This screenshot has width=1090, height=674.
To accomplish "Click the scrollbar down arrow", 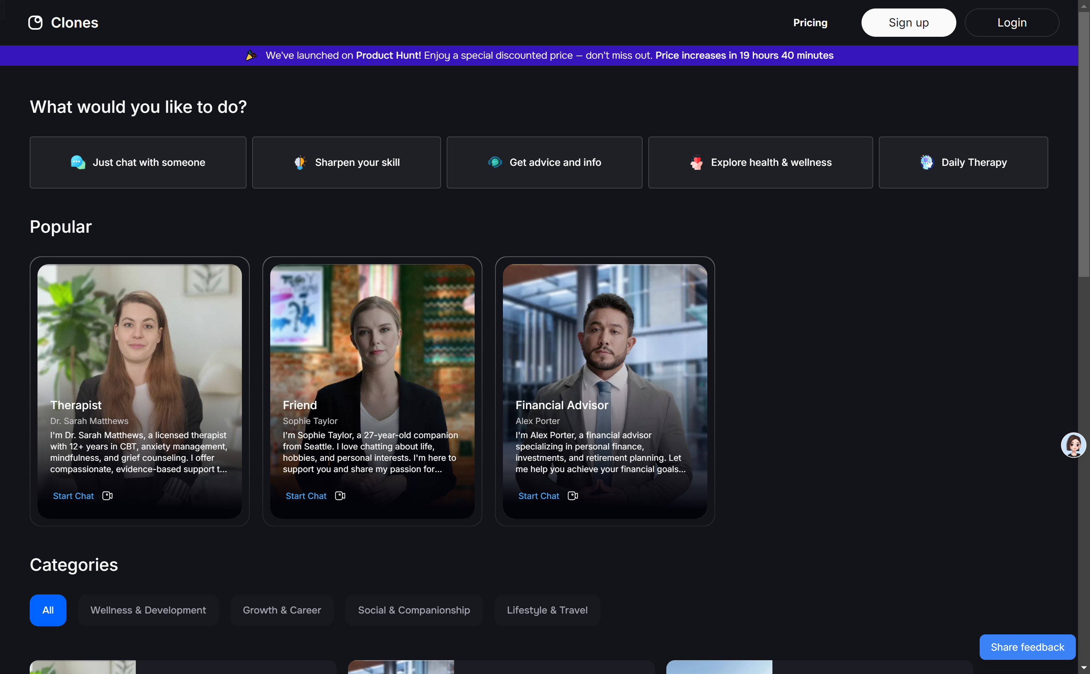I will click(1084, 668).
